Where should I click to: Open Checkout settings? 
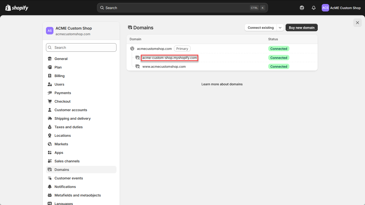pyautogui.click(x=81, y=101)
